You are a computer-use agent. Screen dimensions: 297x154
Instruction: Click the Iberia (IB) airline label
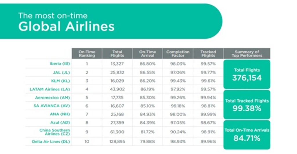click(x=60, y=64)
